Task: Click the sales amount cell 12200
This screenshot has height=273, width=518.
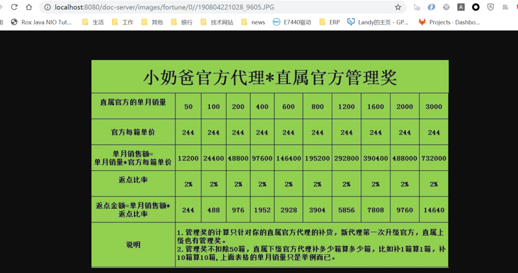Action: [x=188, y=158]
